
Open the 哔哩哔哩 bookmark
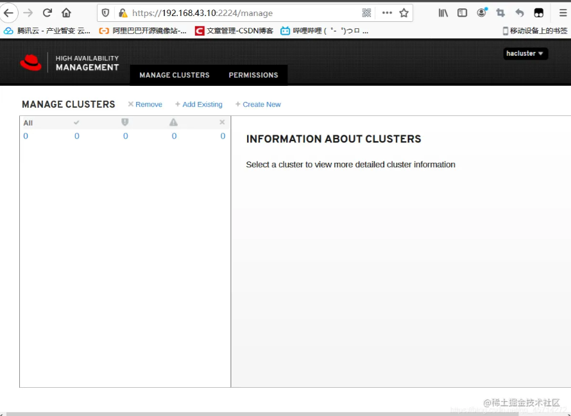point(325,31)
